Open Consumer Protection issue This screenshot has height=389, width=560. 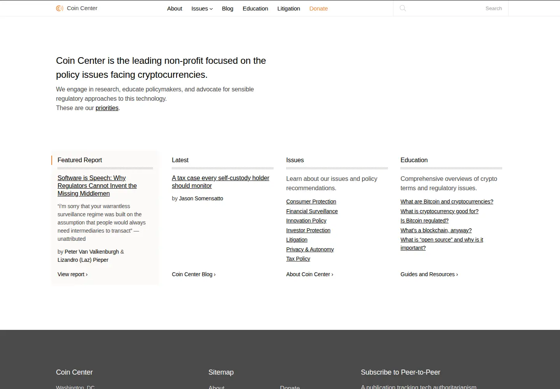[311, 202]
